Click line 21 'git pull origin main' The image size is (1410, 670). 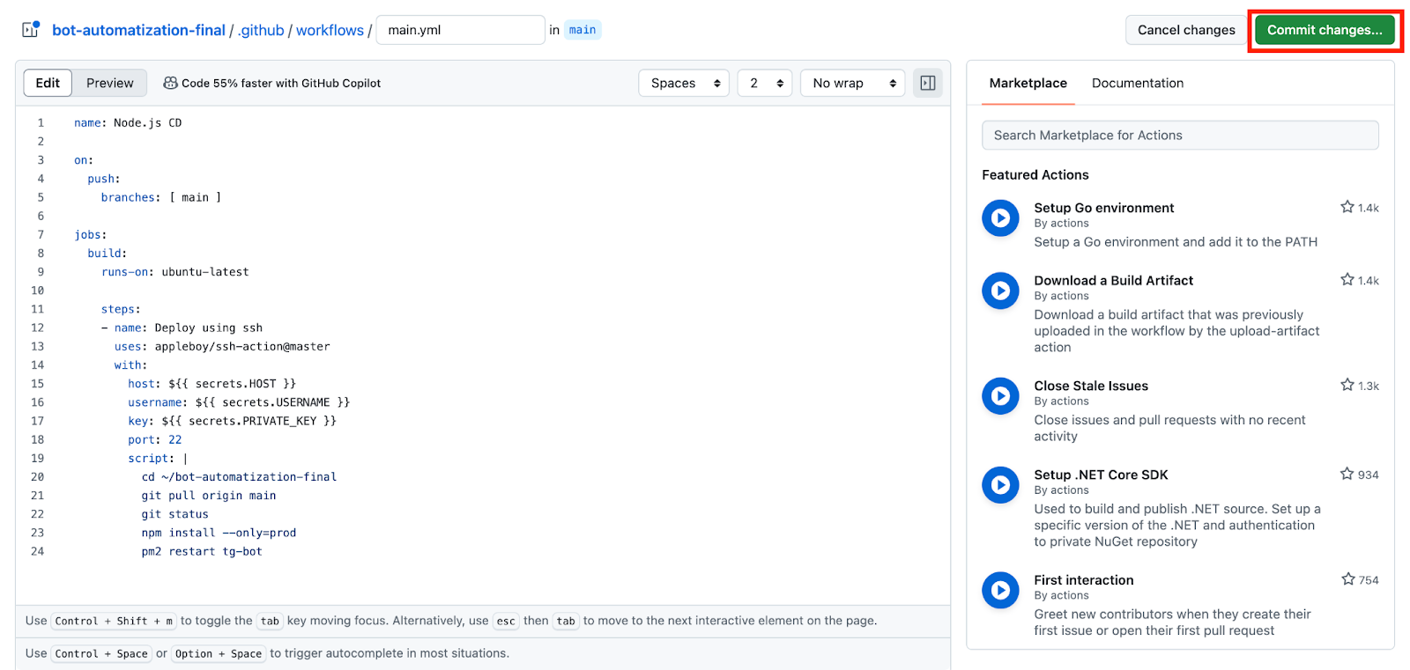(209, 496)
